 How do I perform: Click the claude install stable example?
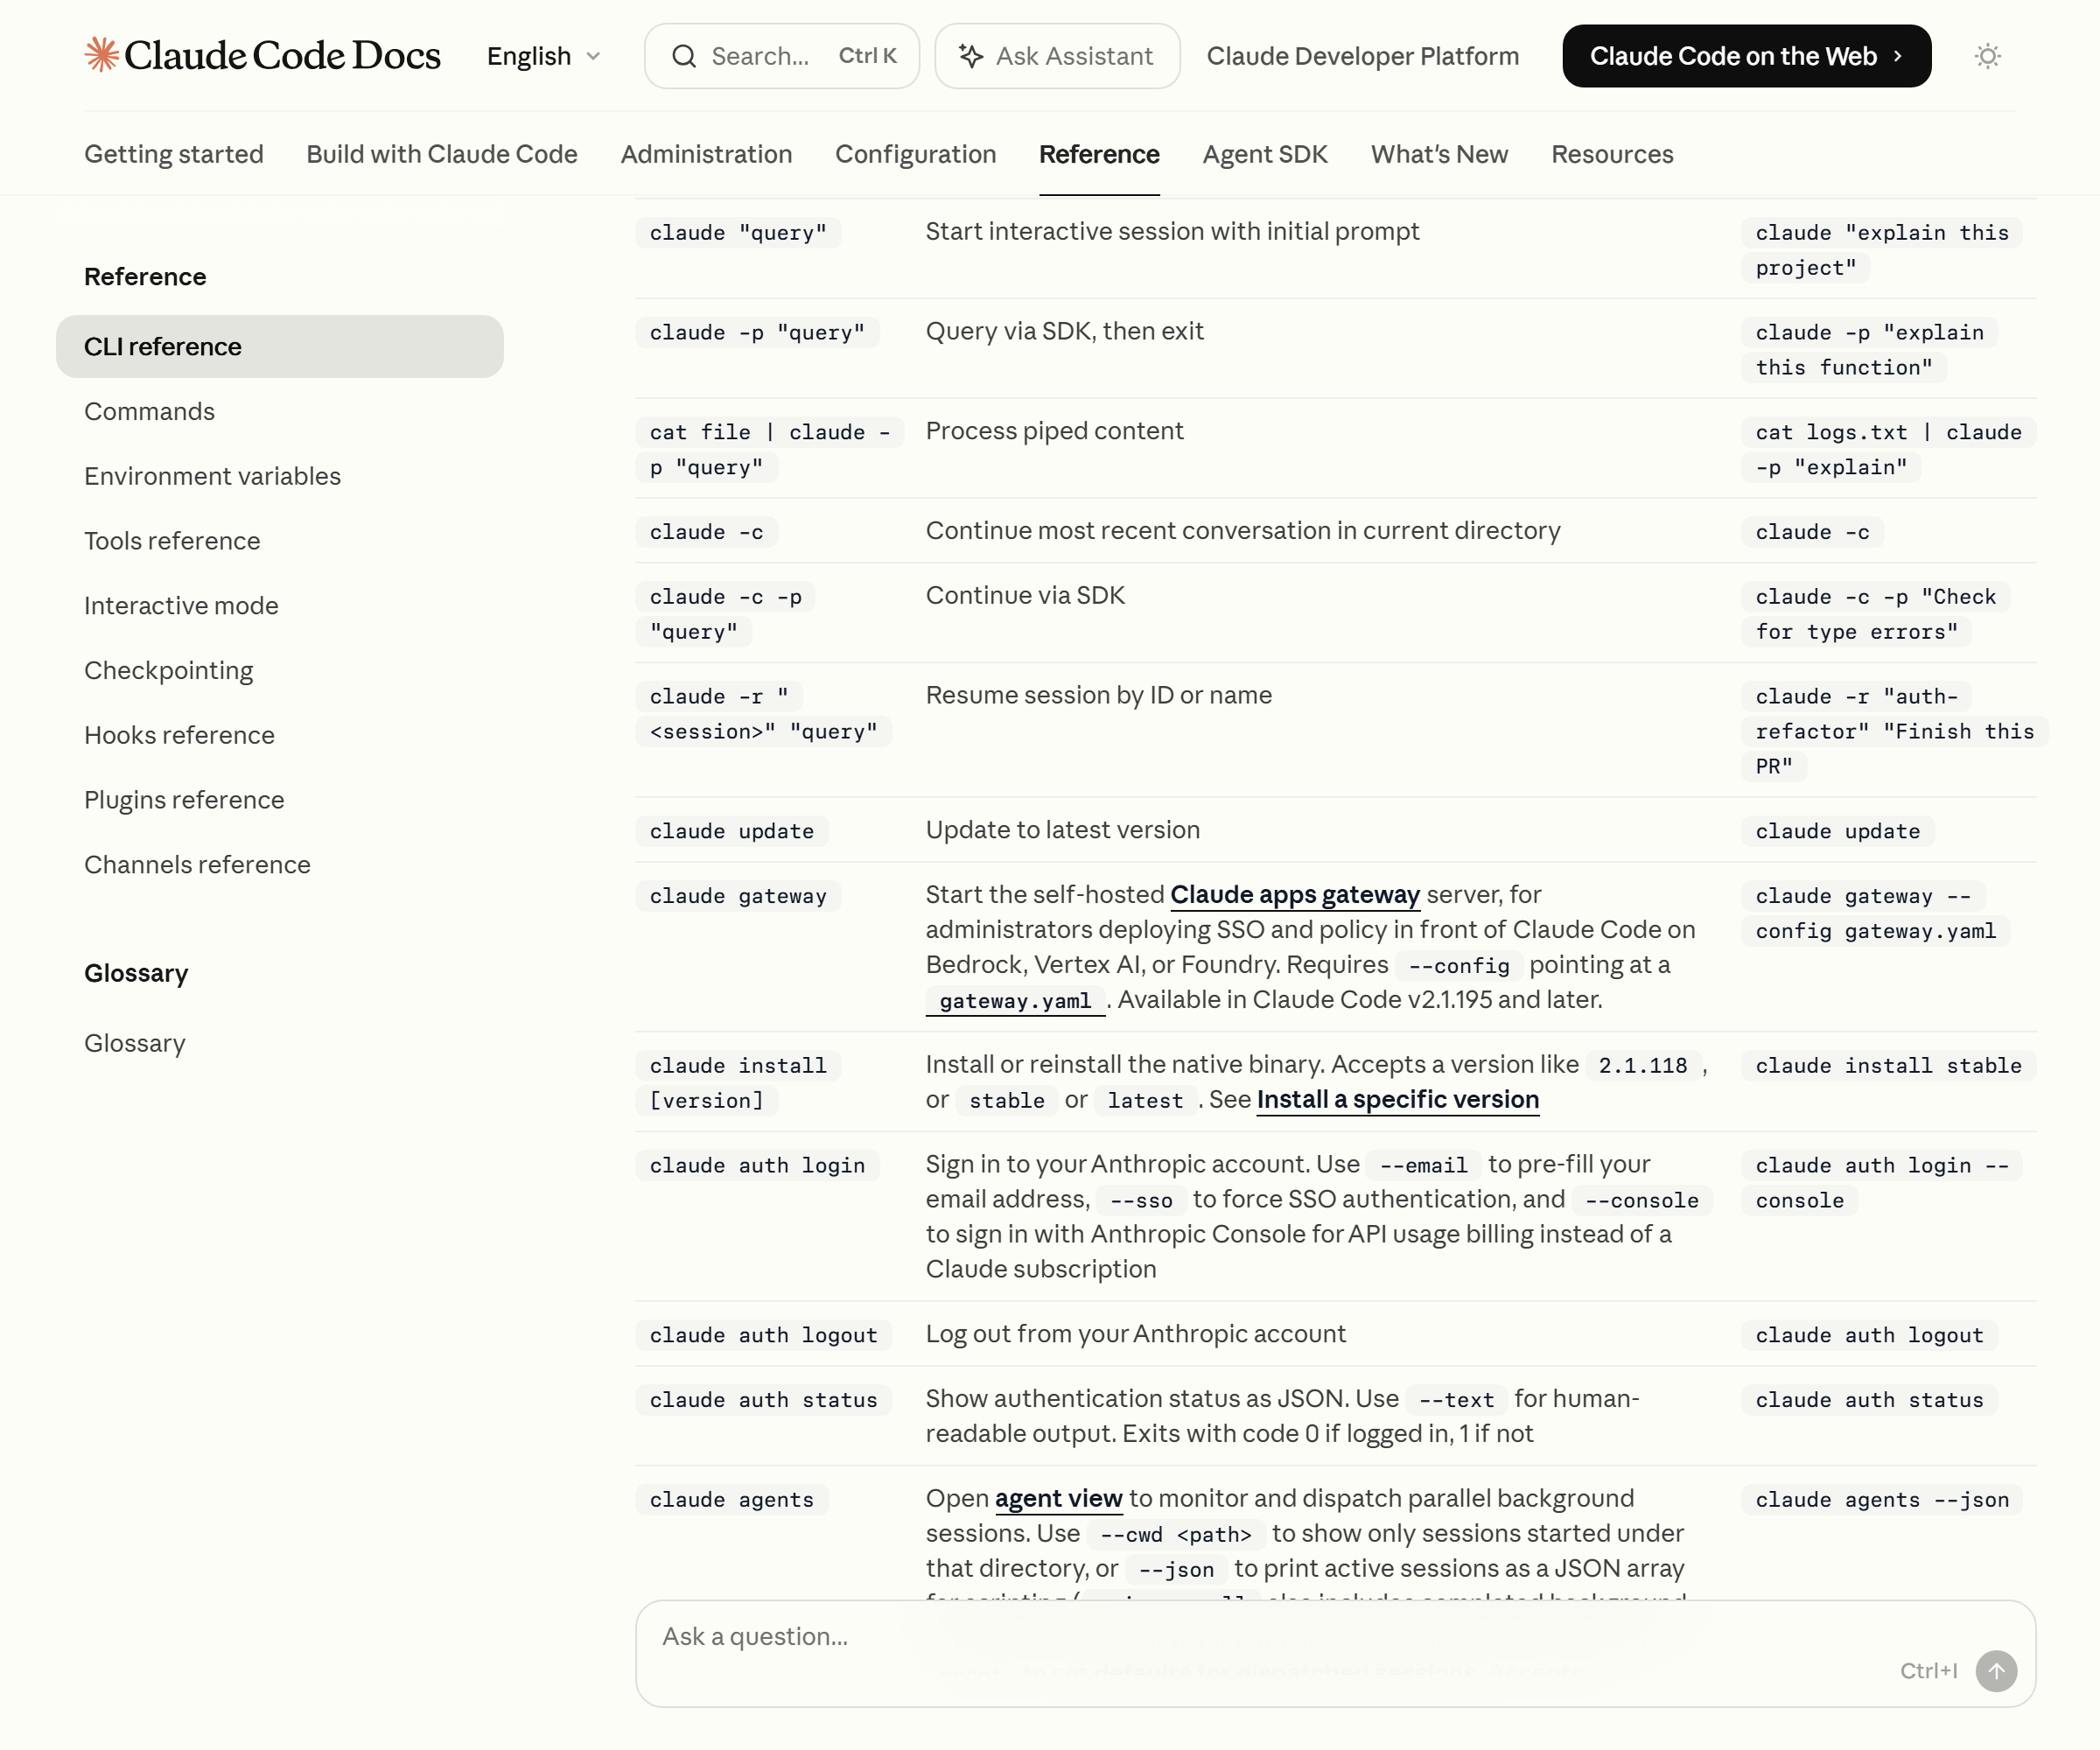(x=1888, y=1066)
